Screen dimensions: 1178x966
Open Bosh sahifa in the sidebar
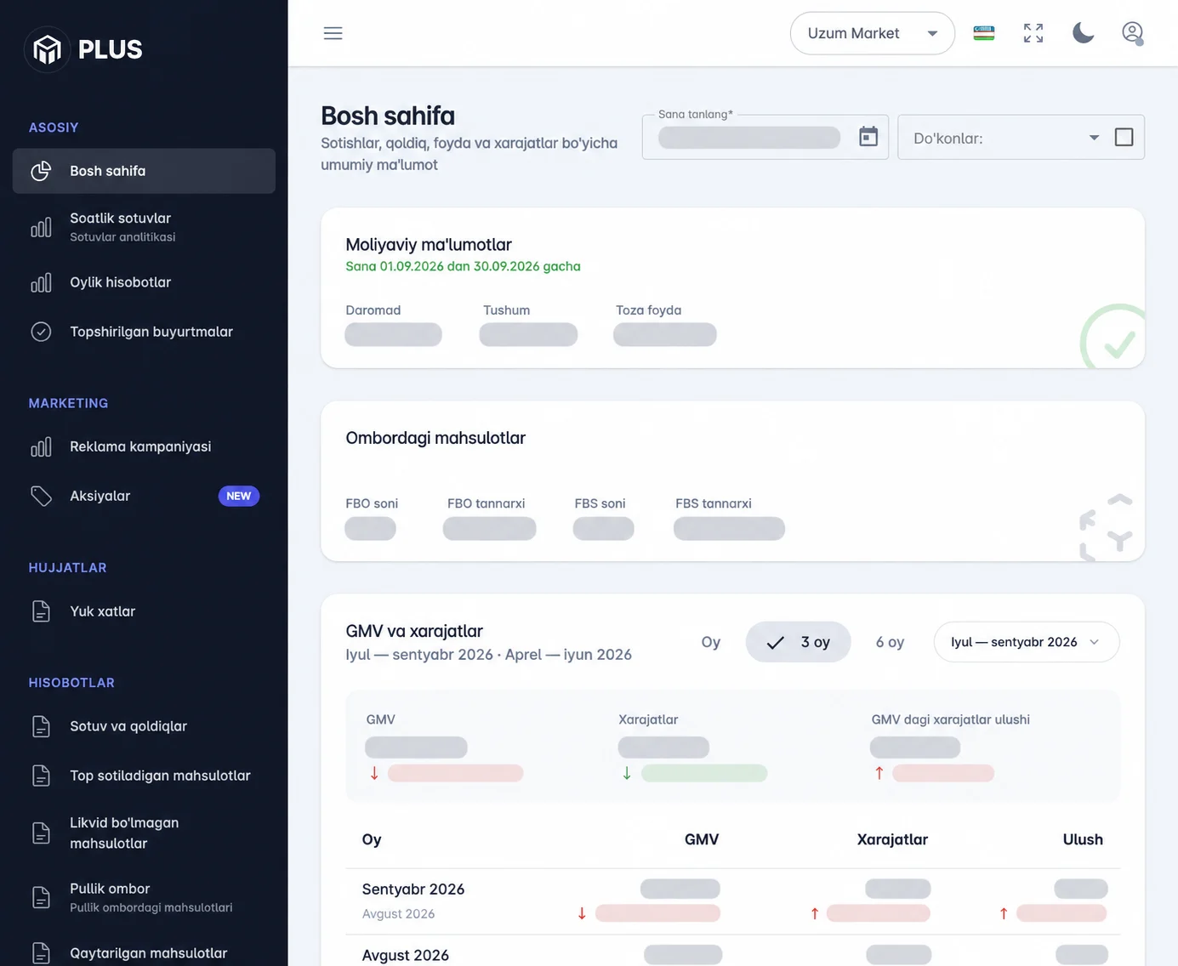(144, 171)
